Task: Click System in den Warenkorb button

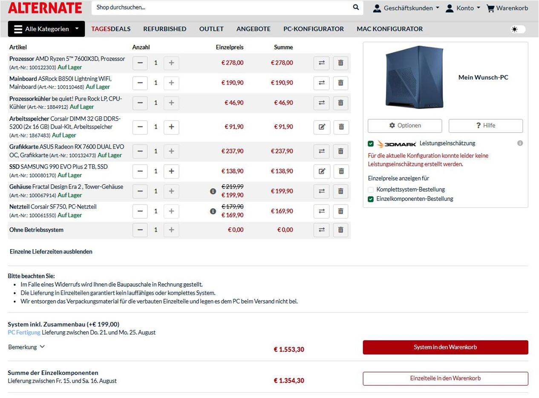Action: point(445,347)
